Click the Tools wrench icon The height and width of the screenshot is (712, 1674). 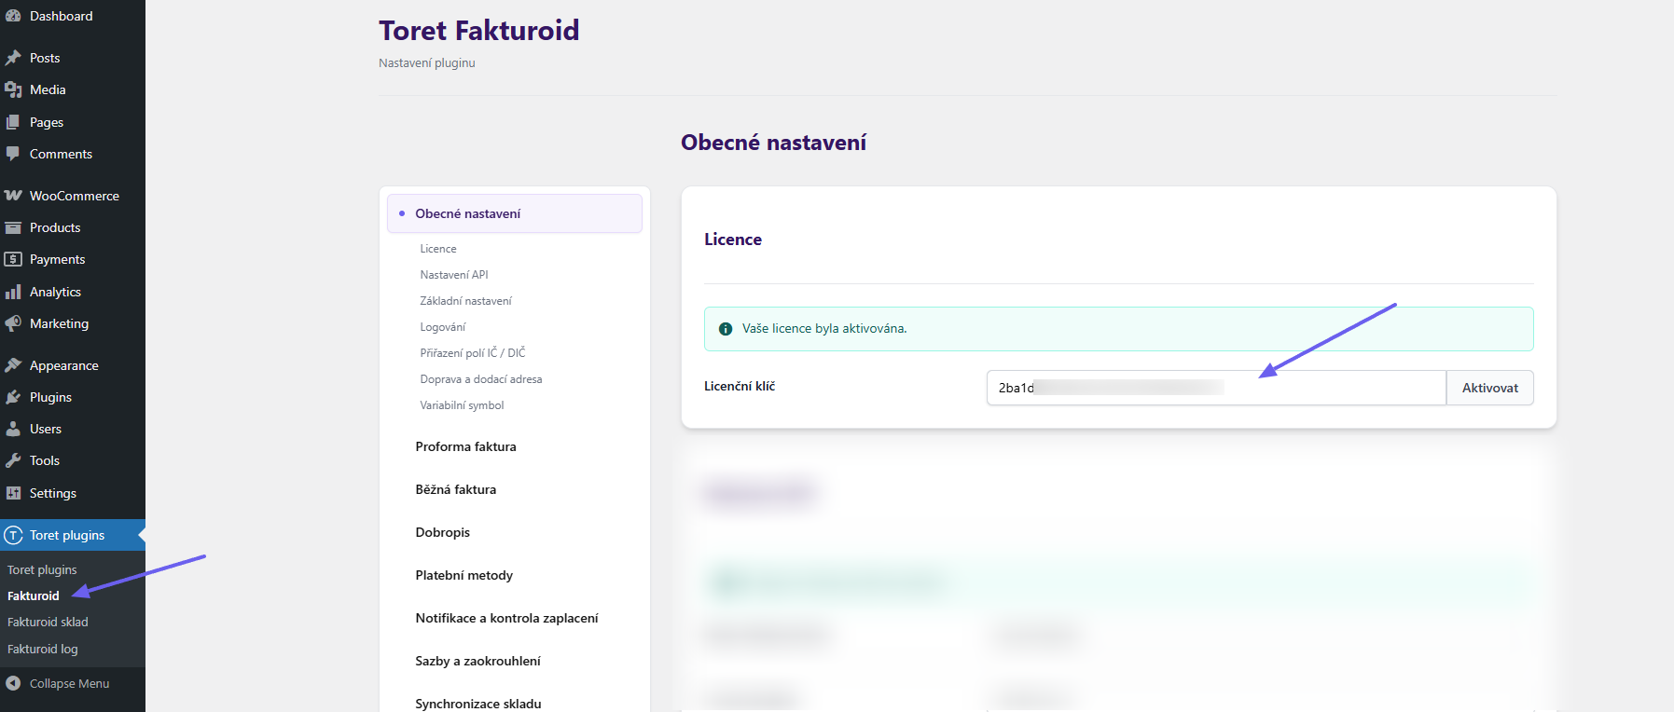point(13,460)
